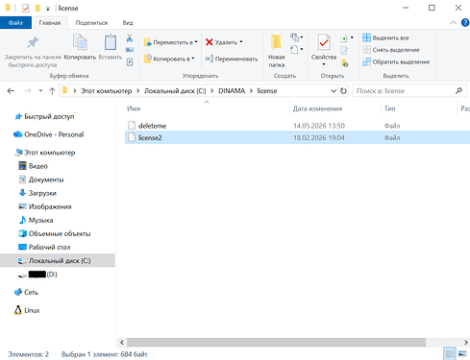Click Выделить все to select everything
This screenshot has height=360, width=470.
click(x=385, y=37)
